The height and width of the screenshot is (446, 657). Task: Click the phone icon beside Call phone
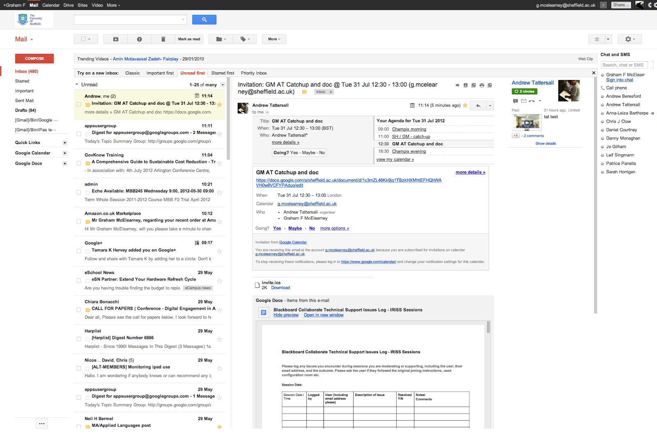pyautogui.click(x=602, y=88)
